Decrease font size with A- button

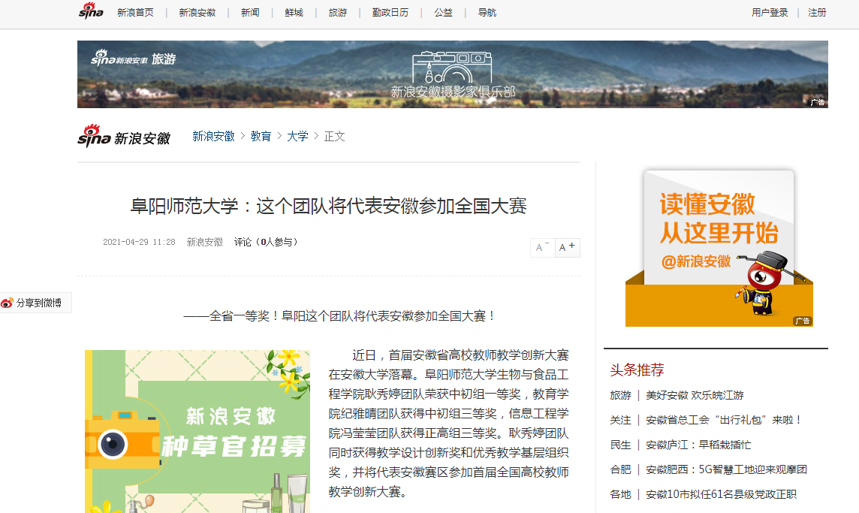542,248
